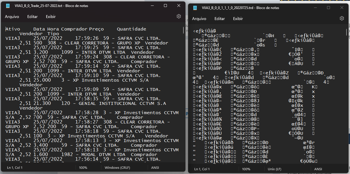Close the VIIA3 Trade txt Notepad window
Image resolution: width=350 pixels, height=174 pixels.
click(178, 6)
